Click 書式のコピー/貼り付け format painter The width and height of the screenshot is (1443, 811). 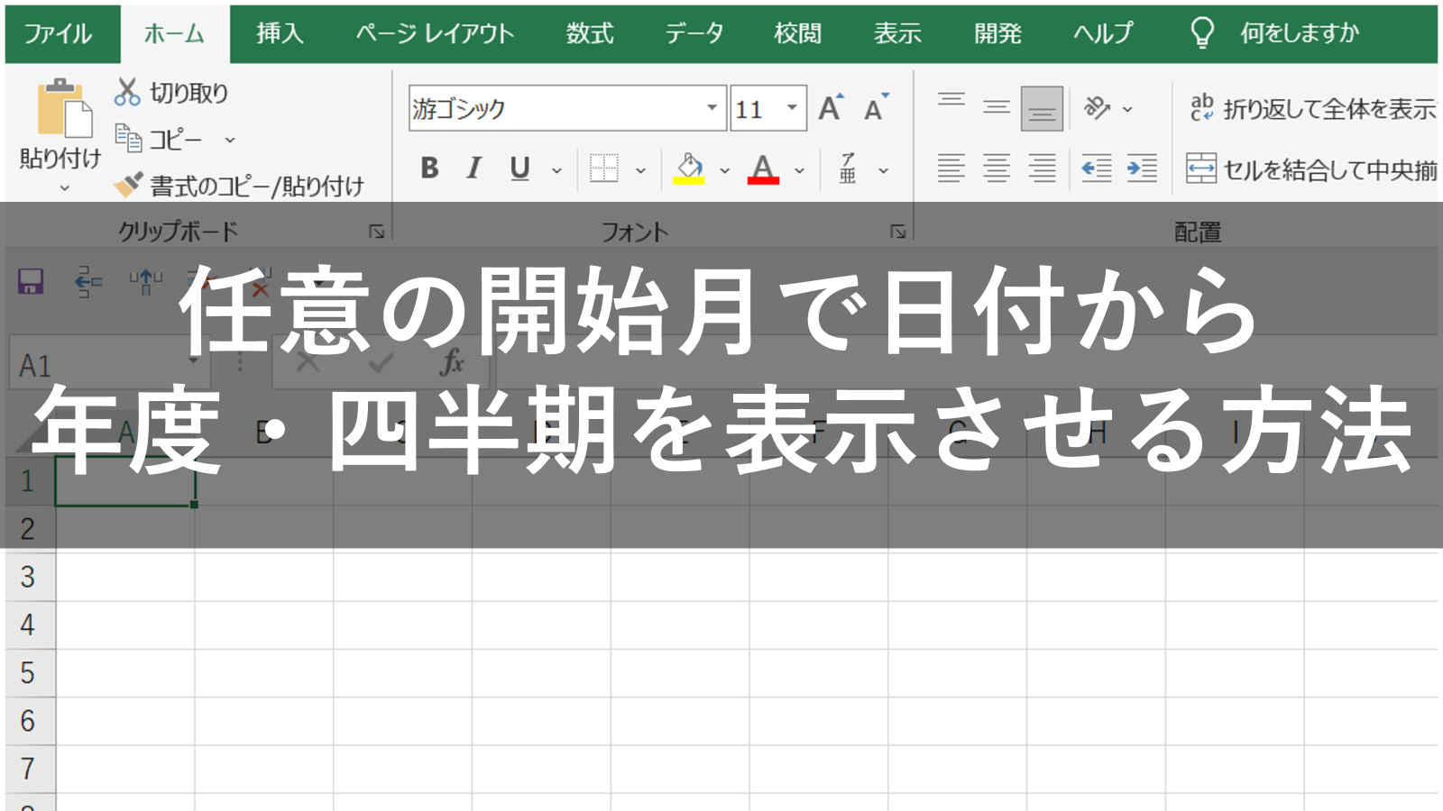[x=239, y=186]
